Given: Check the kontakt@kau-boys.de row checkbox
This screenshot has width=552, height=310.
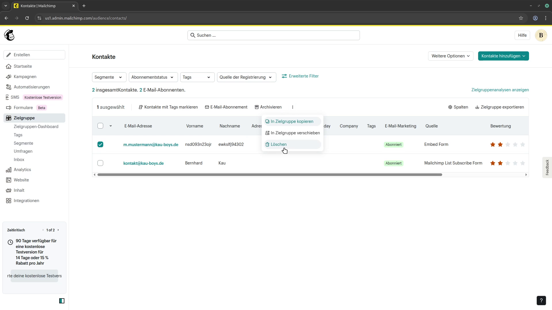Looking at the screenshot, I should point(100,163).
